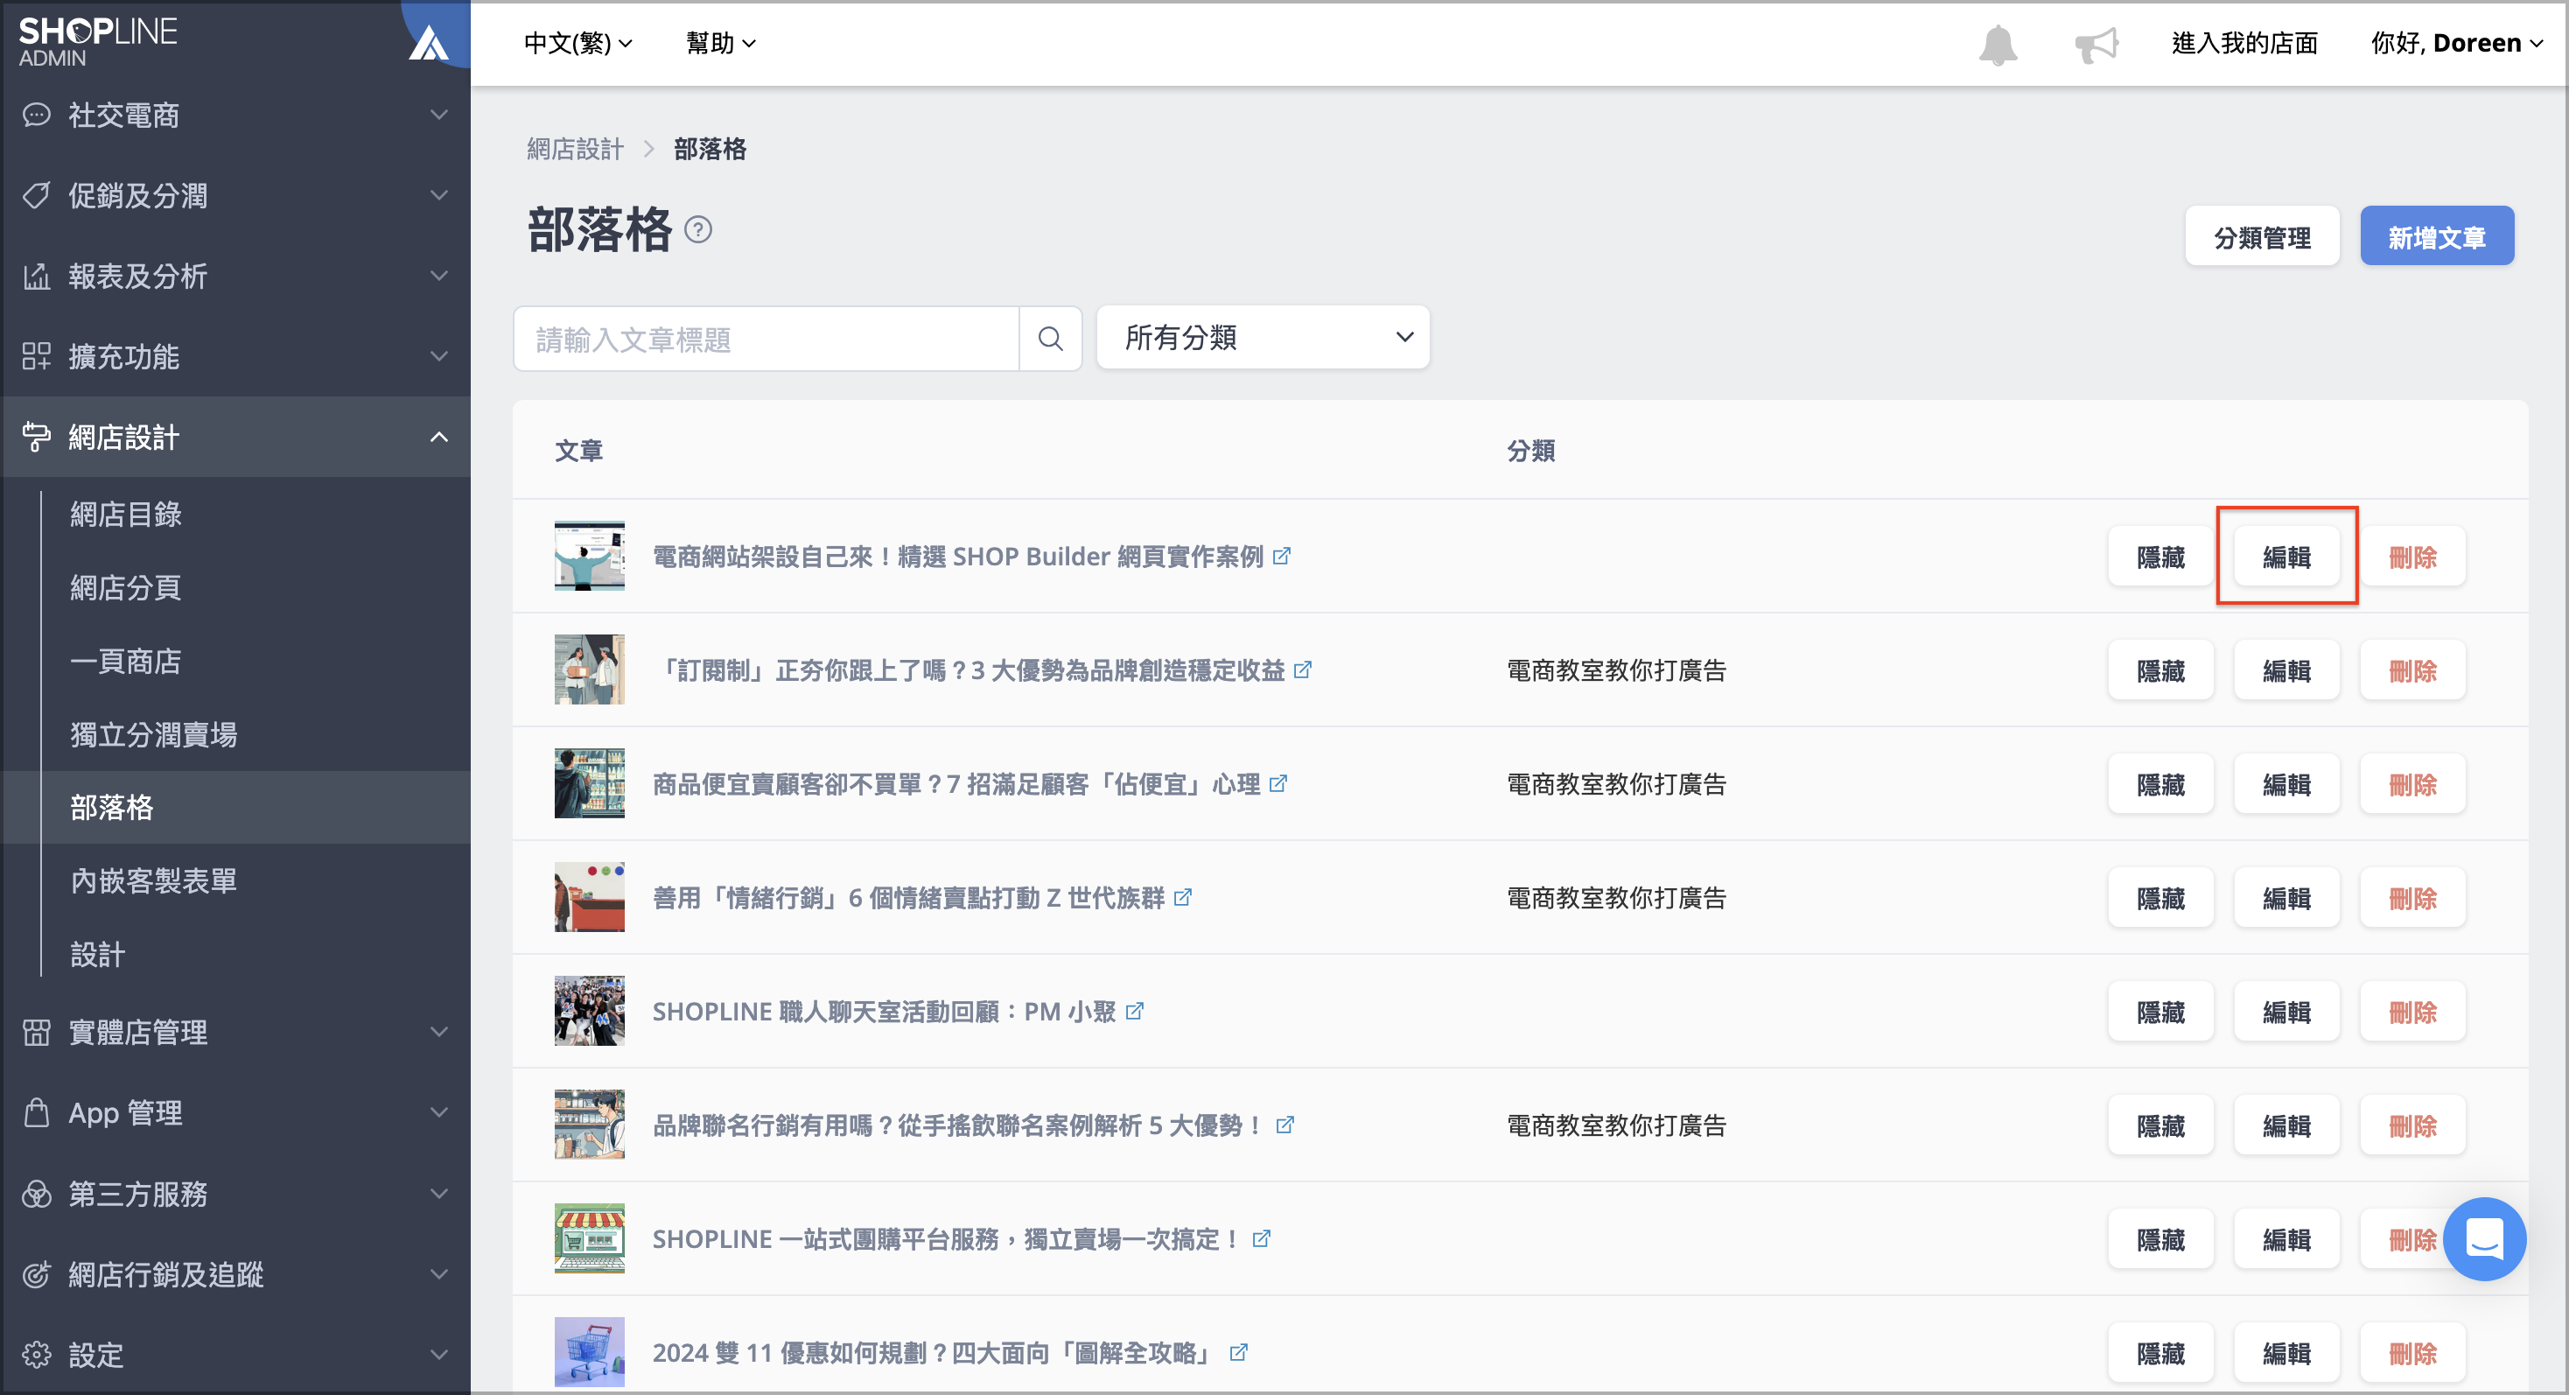2569x1395 pixels.
Task: Hide the SHOP Builder 網頁實作案例 article
Action: (2160, 557)
